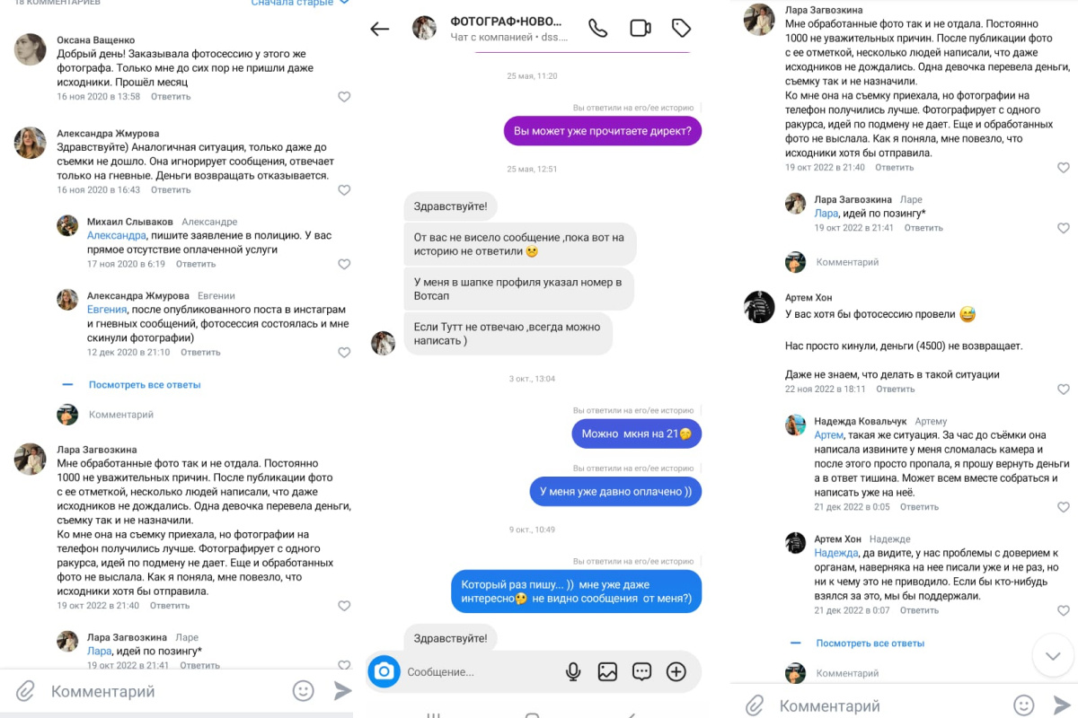Like Артем Хон's comment about 4500 refund

point(1064,390)
